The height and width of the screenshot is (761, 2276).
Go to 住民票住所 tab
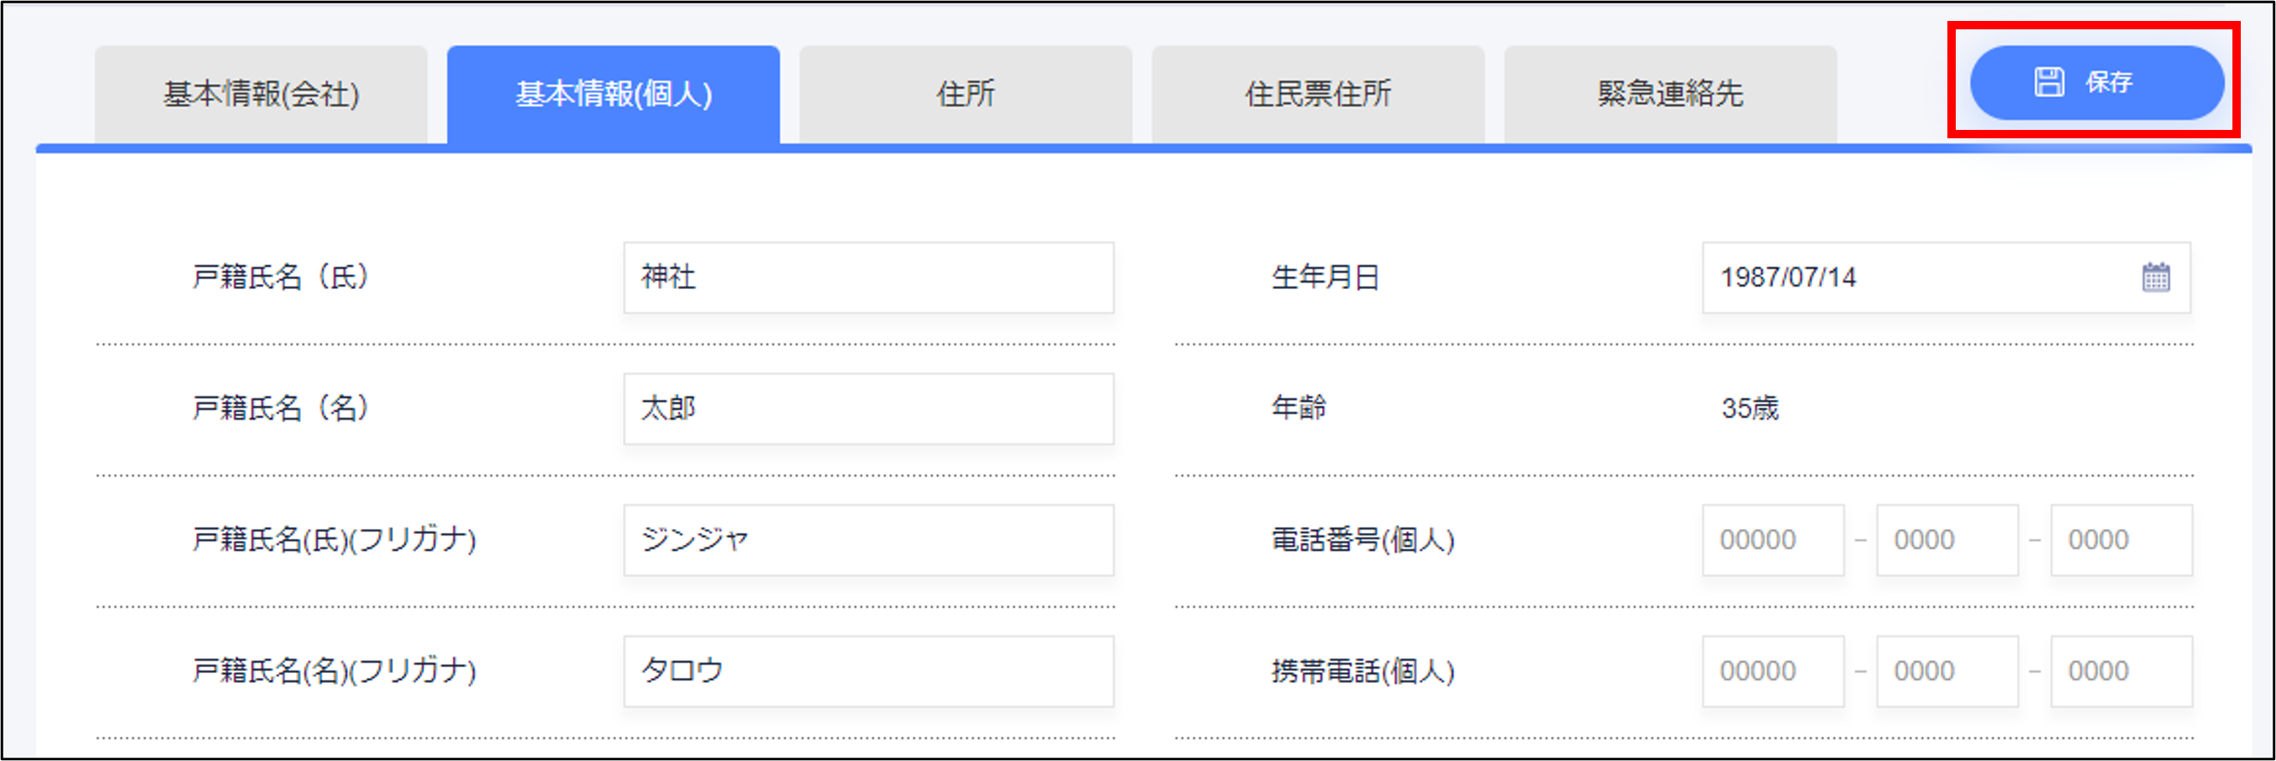point(1317,95)
